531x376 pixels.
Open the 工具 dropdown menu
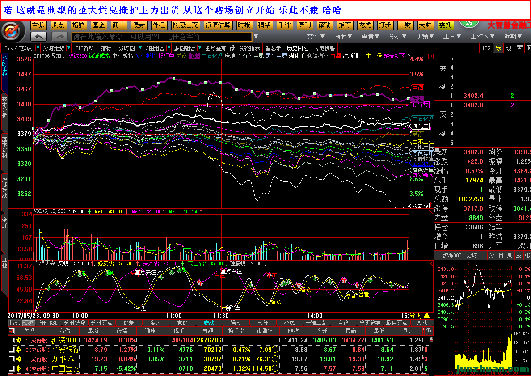tap(452, 37)
